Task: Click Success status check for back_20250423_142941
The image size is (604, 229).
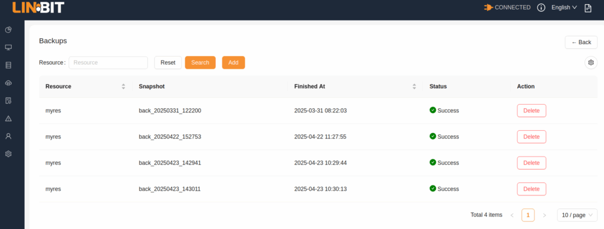Action: 432,162
